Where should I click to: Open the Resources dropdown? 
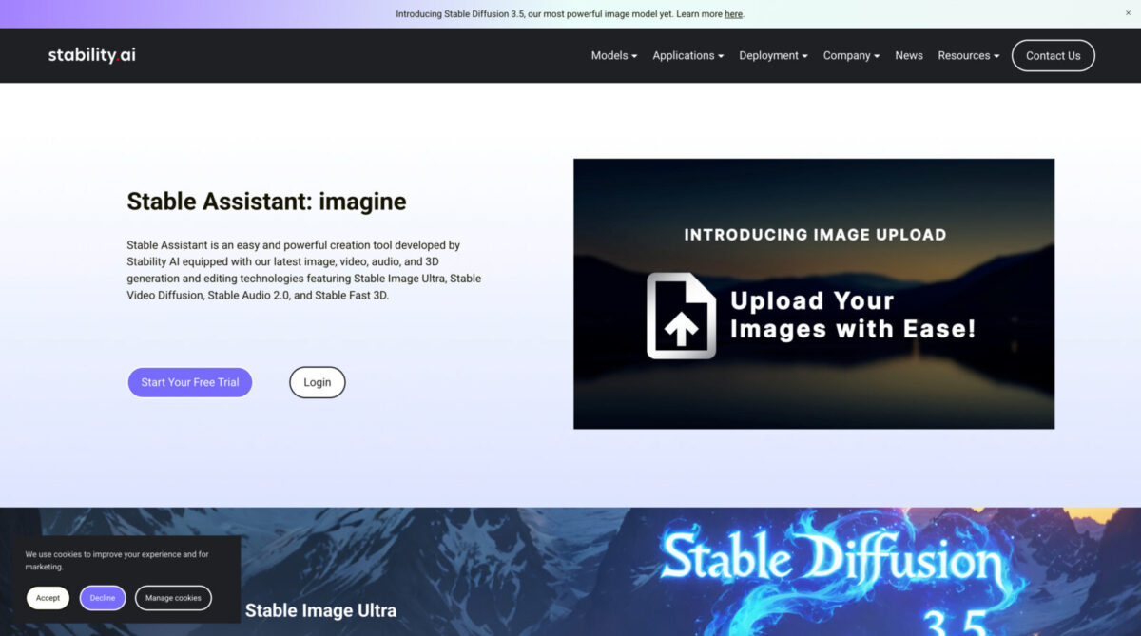pos(968,55)
